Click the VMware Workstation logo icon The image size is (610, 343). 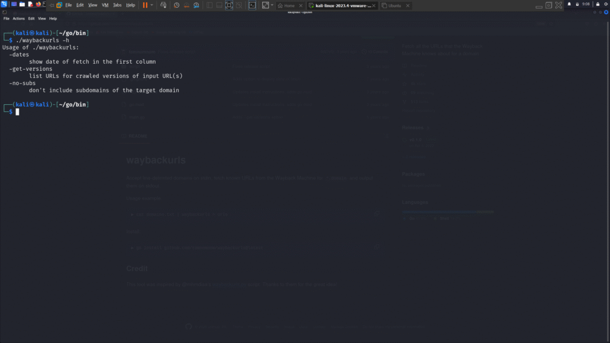tap(59, 5)
